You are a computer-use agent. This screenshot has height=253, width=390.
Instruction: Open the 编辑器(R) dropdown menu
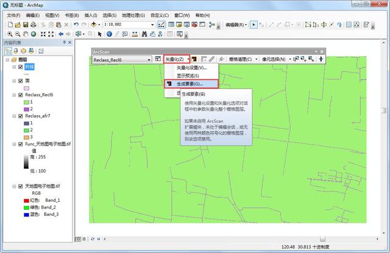pyautogui.click(x=236, y=24)
